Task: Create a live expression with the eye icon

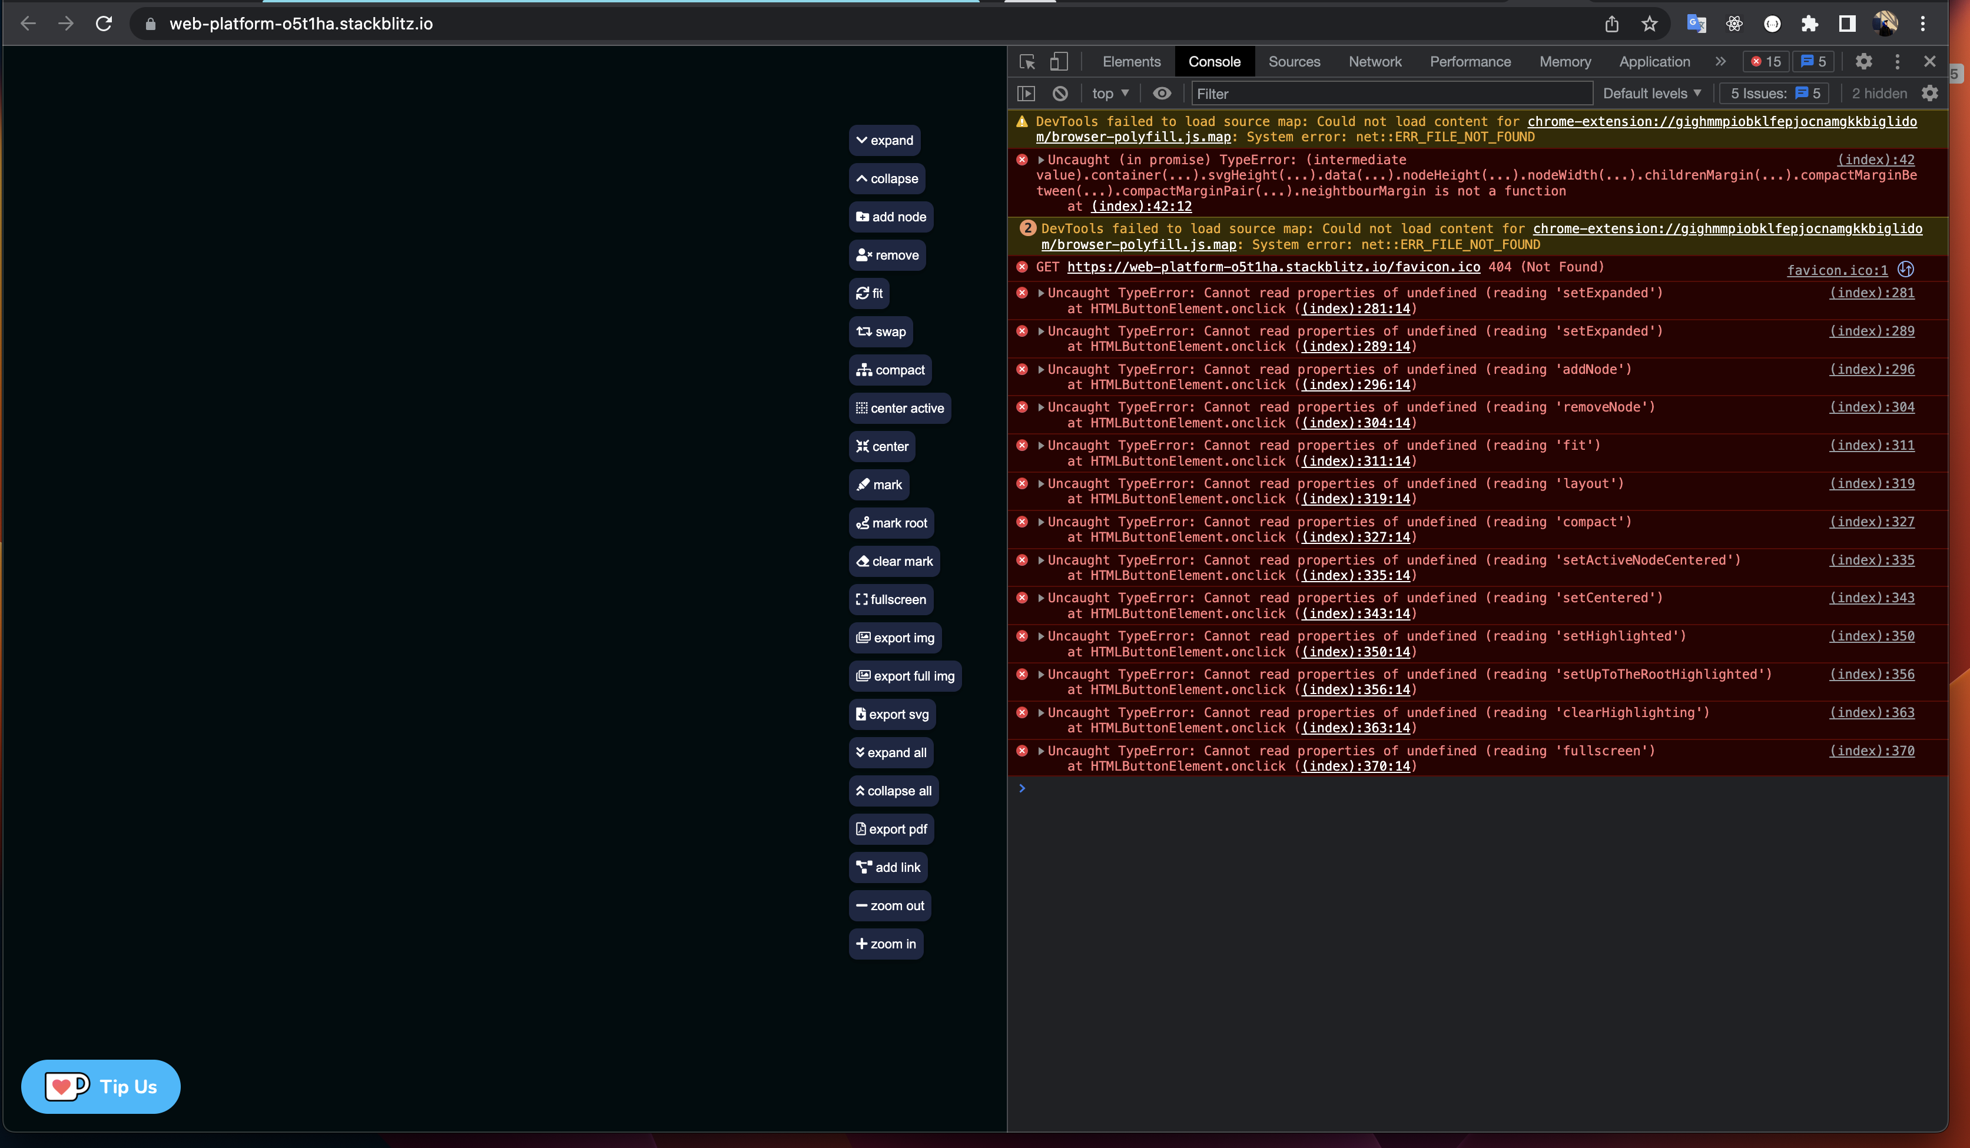Action: tap(1162, 93)
